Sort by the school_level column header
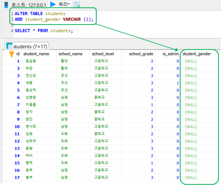Screen dimensions: 221x185 pos(103,54)
